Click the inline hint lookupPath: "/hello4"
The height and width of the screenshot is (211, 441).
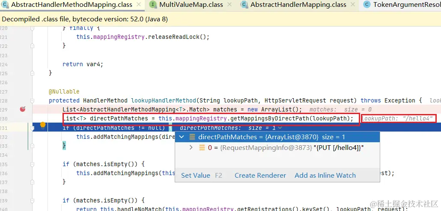click(397, 119)
